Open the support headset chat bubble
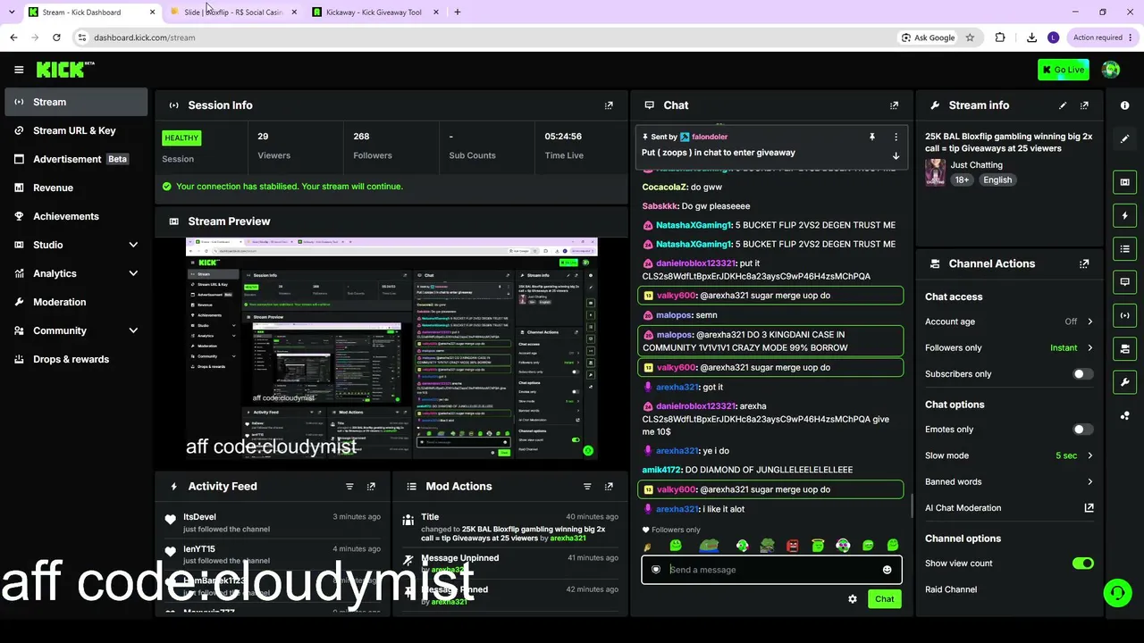 (1115, 593)
